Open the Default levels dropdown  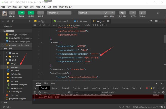point(109,92)
